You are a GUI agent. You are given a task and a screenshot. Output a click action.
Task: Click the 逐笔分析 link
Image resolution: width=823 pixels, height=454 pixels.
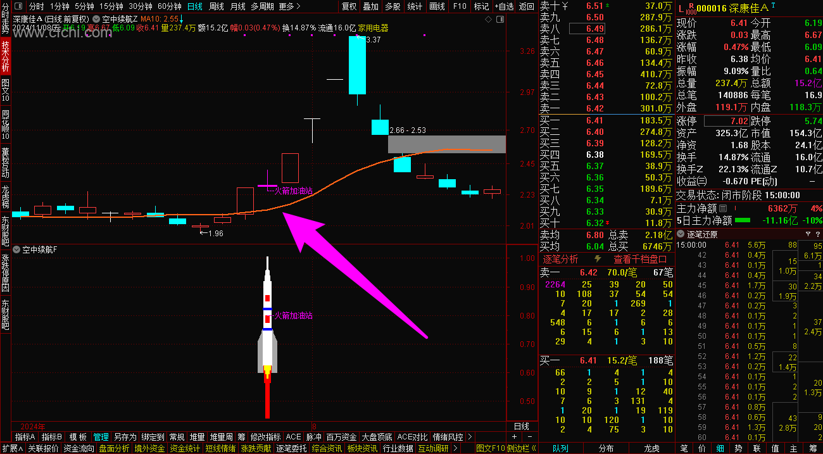[560, 259]
